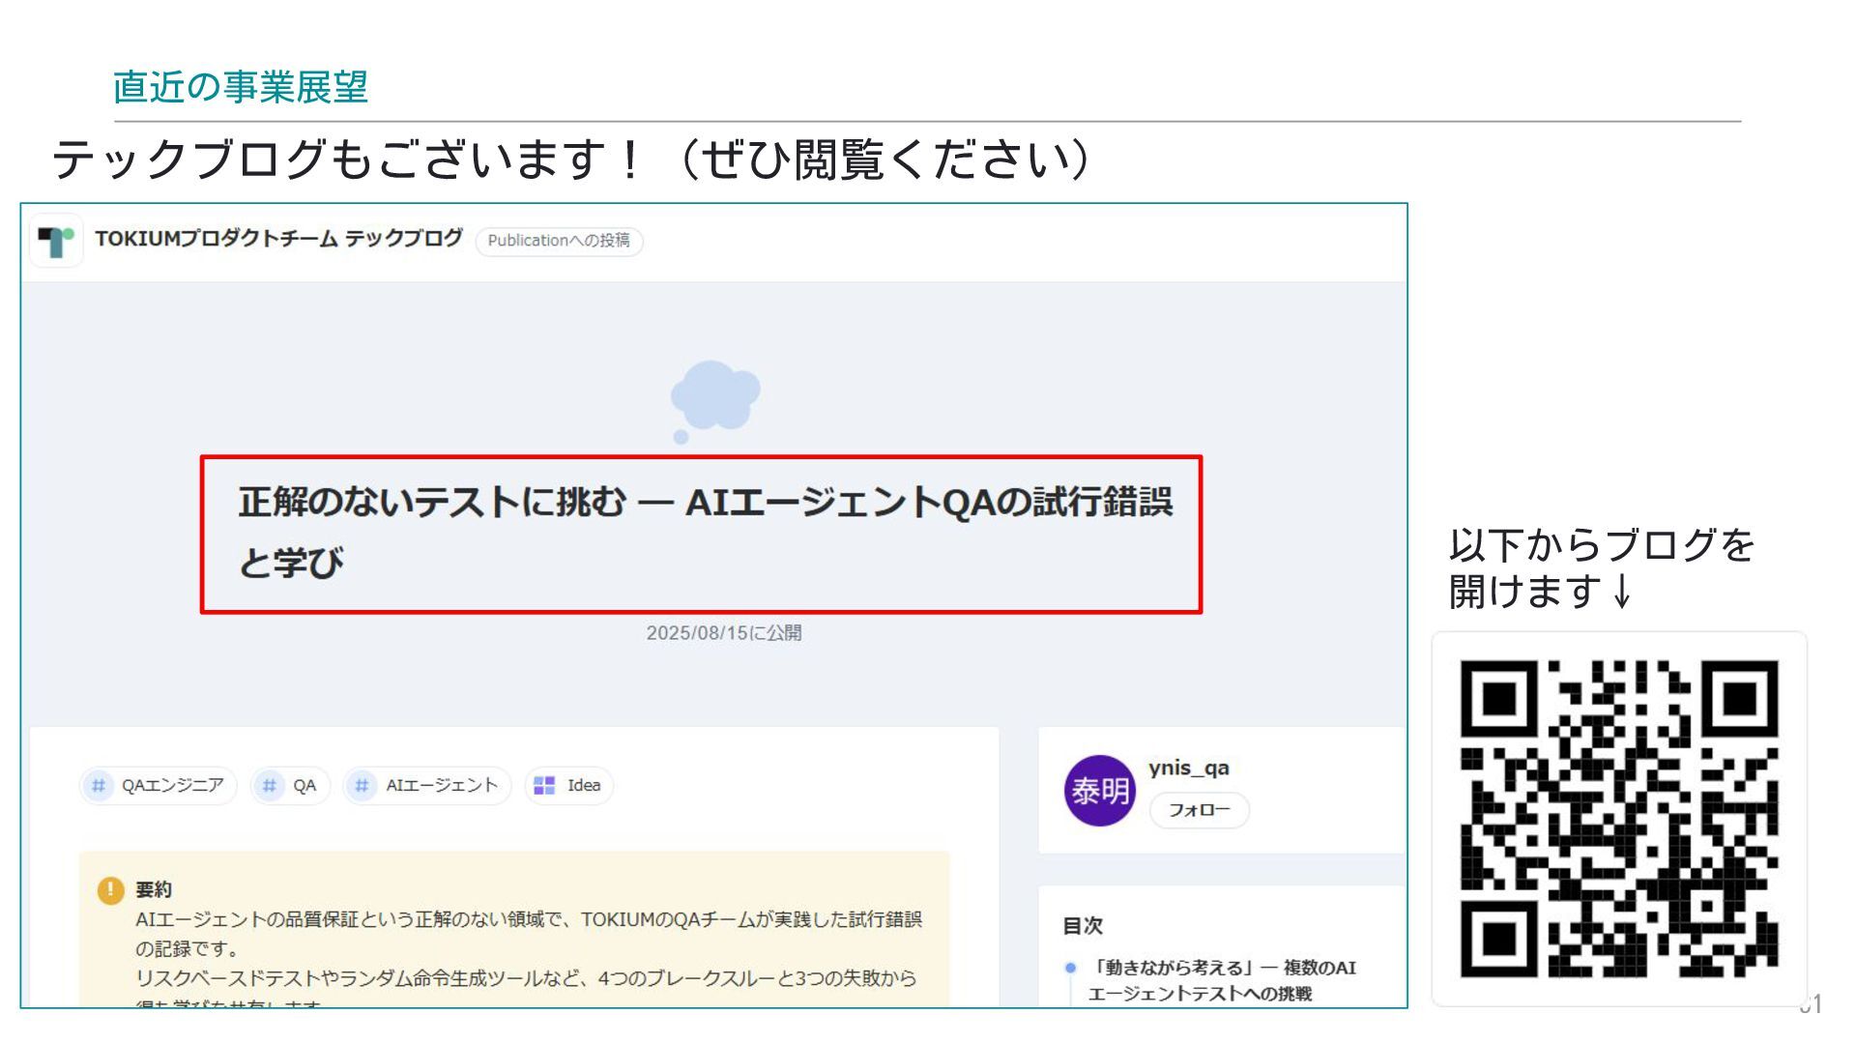
Task: Click the 目次 heading
Action: (1083, 926)
